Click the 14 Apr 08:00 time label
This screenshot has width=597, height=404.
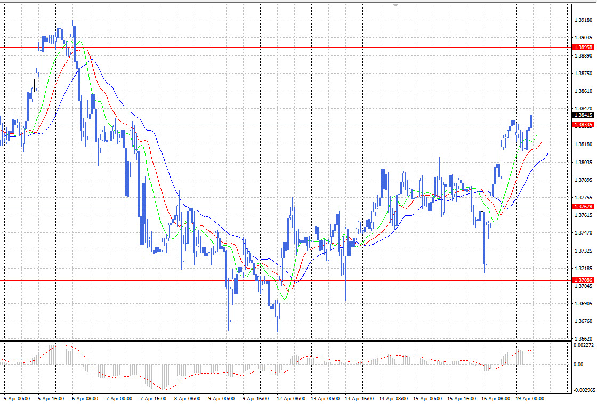(x=393, y=399)
